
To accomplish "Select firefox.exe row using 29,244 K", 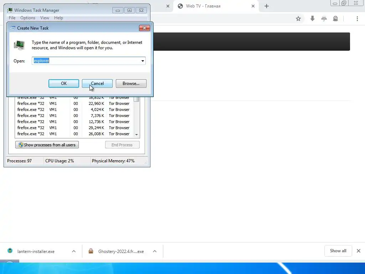I will coord(74,128).
